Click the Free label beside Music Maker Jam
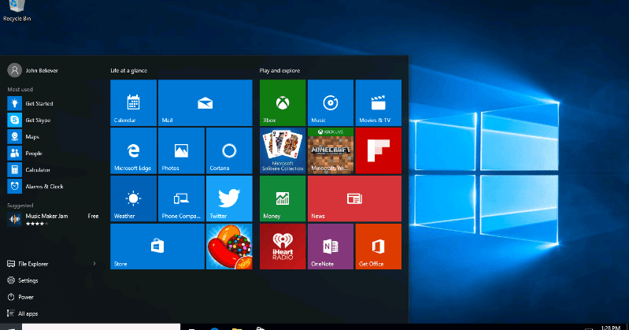This screenshot has width=629, height=330. [x=93, y=216]
